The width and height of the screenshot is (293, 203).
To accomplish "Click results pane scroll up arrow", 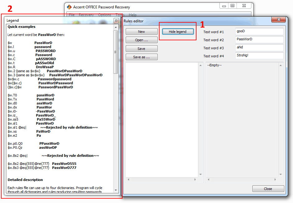I will 281,65.
